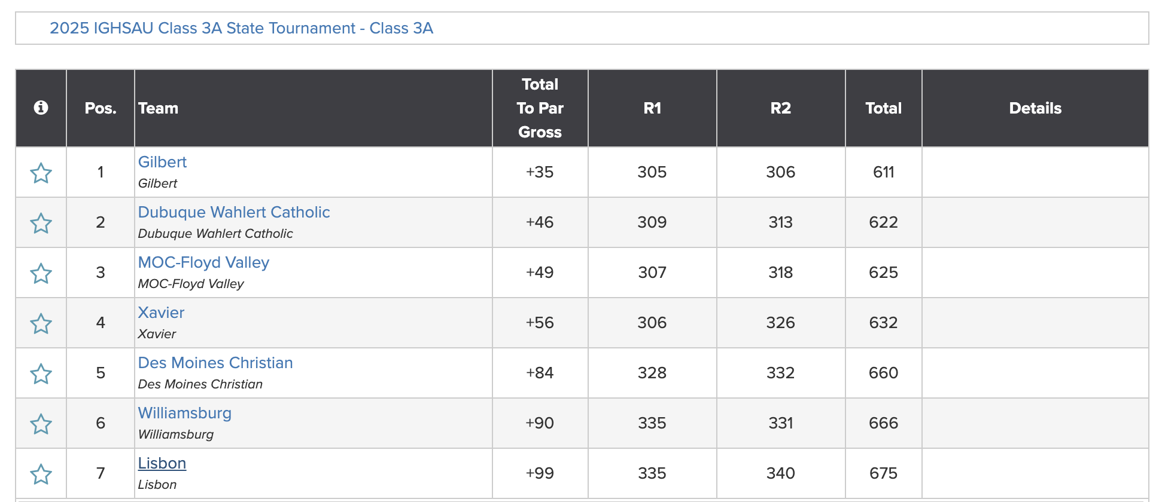View MOC-Floyd Valley team details
This screenshot has width=1162, height=502.
tap(203, 262)
